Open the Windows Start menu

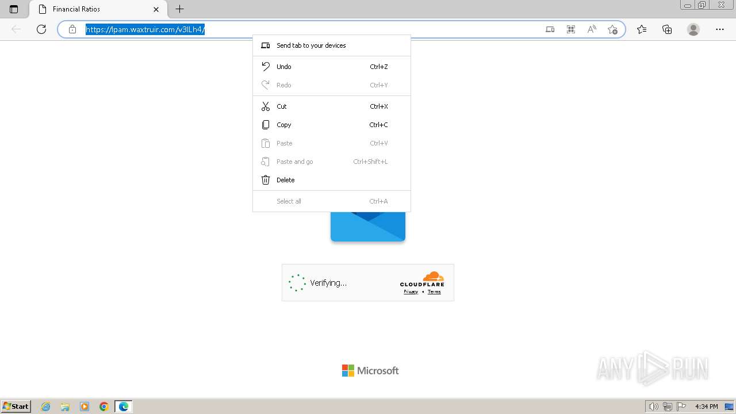pos(16,407)
